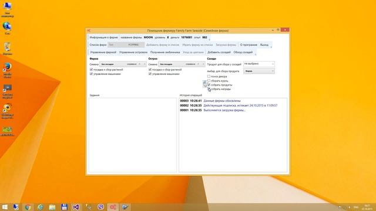Click 'Управление фермой' menu item
The height and width of the screenshot is (211, 376).
click(x=103, y=52)
